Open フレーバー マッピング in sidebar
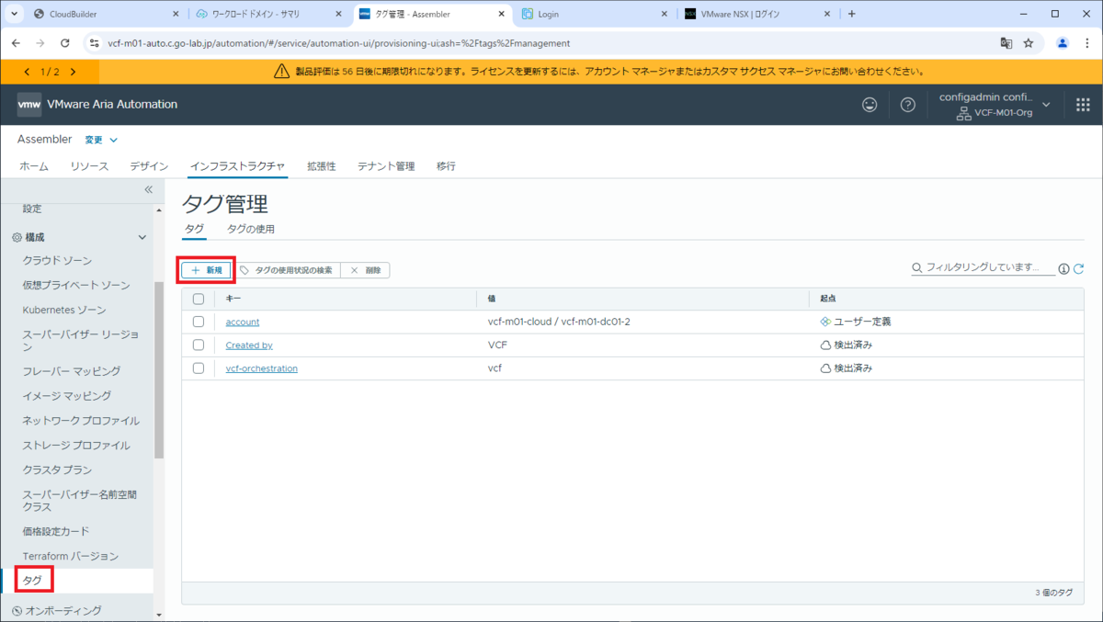 coord(72,371)
